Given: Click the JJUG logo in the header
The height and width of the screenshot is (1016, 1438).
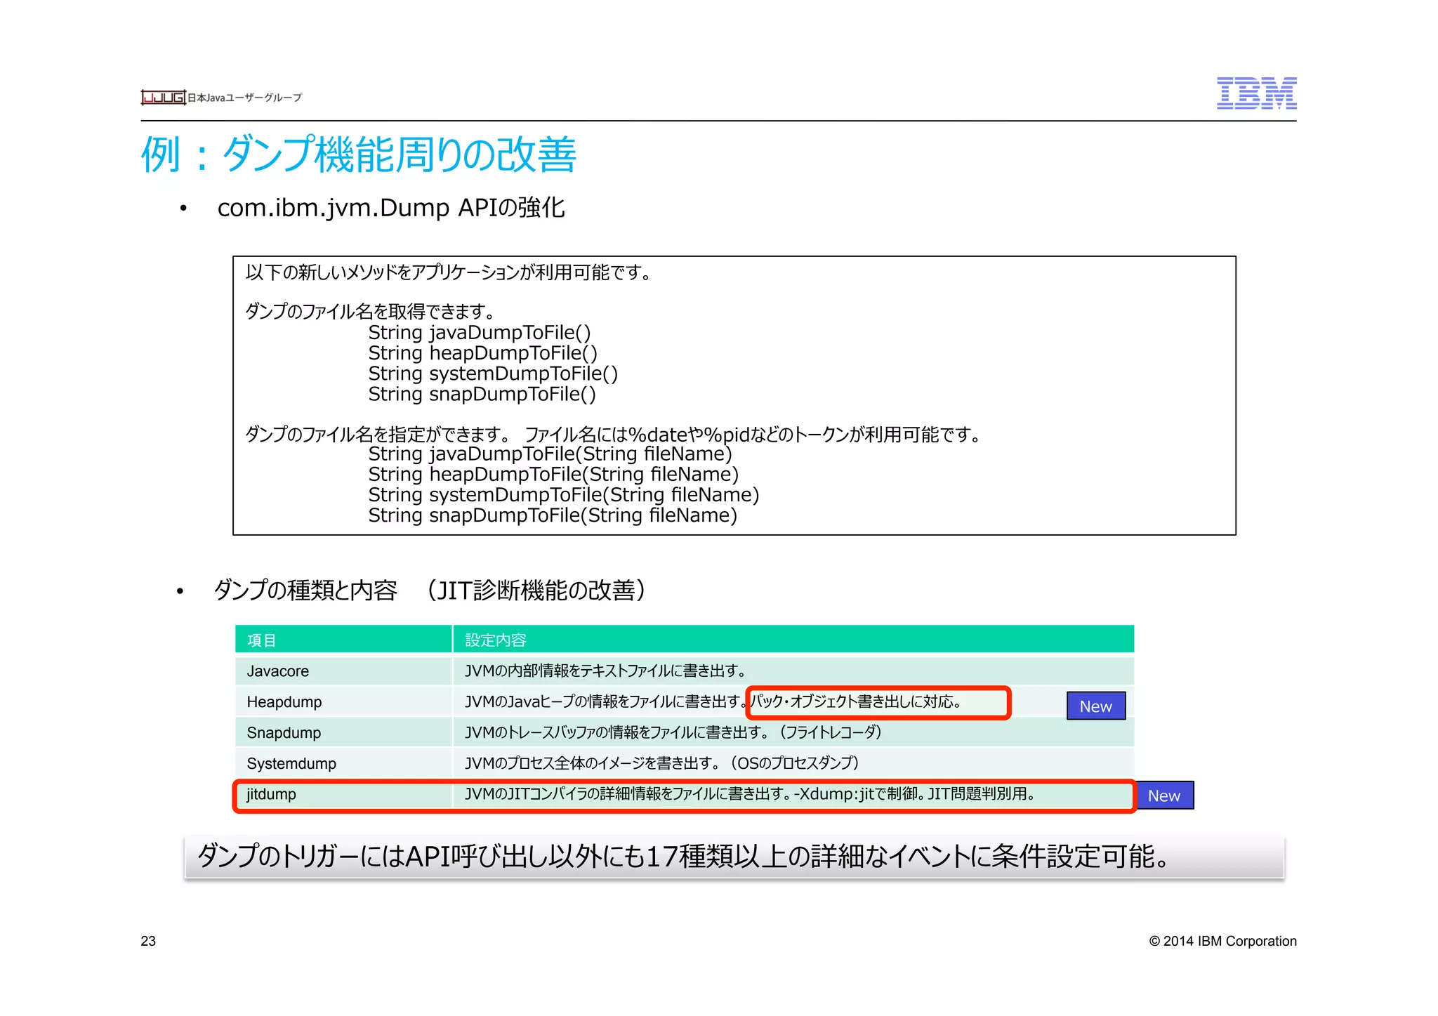Looking at the screenshot, I should [x=164, y=98].
